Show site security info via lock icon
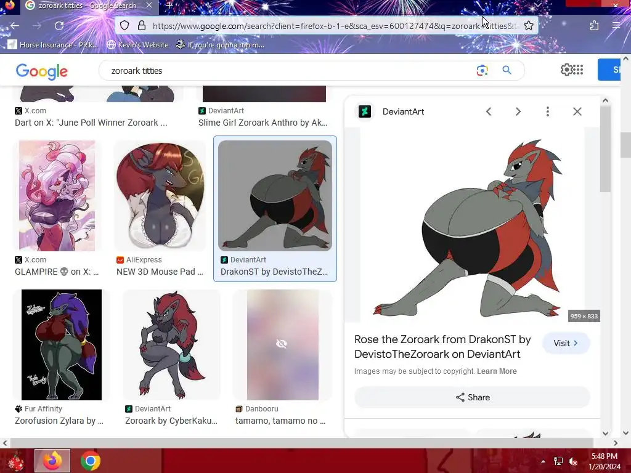The height and width of the screenshot is (473, 631). point(142,26)
